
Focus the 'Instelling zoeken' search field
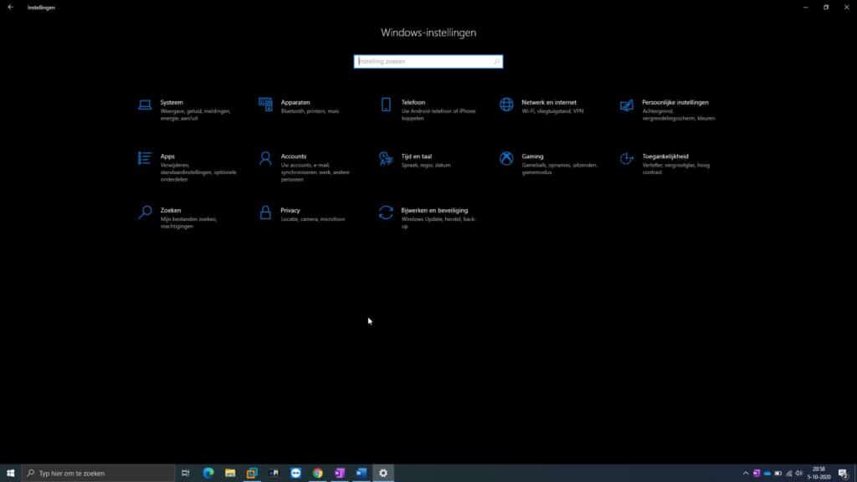[x=428, y=62]
